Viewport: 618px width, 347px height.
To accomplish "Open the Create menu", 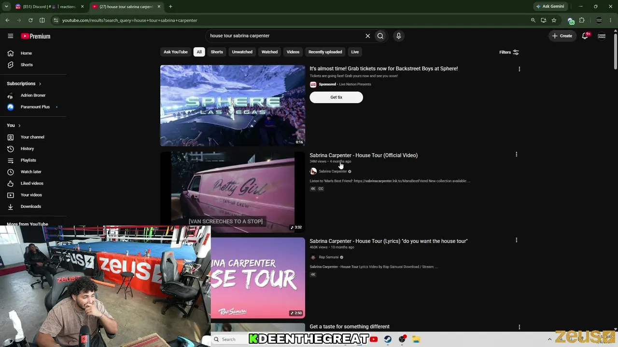I will point(562,36).
